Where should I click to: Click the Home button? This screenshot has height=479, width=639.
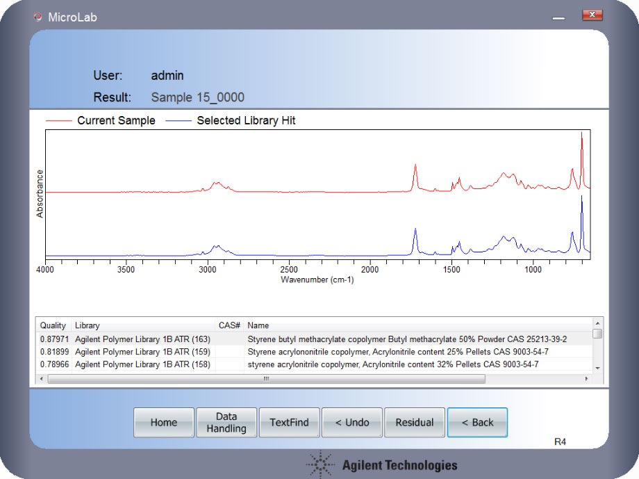coord(163,422)
